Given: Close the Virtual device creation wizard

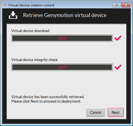Looking at the screenshot, I should [x=126, y=5].
